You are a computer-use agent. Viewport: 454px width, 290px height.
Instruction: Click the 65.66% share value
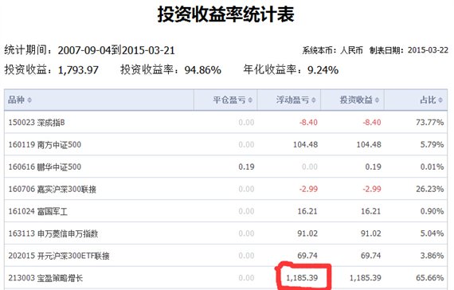(429, 278)
